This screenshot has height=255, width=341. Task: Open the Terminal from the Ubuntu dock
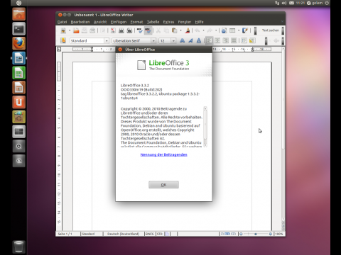18,29
